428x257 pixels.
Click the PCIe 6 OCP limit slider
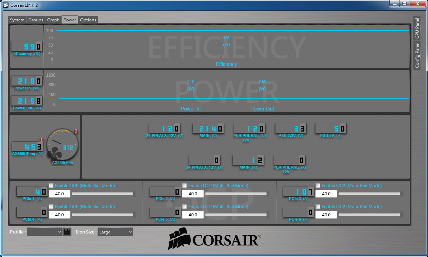click(370, 215)
